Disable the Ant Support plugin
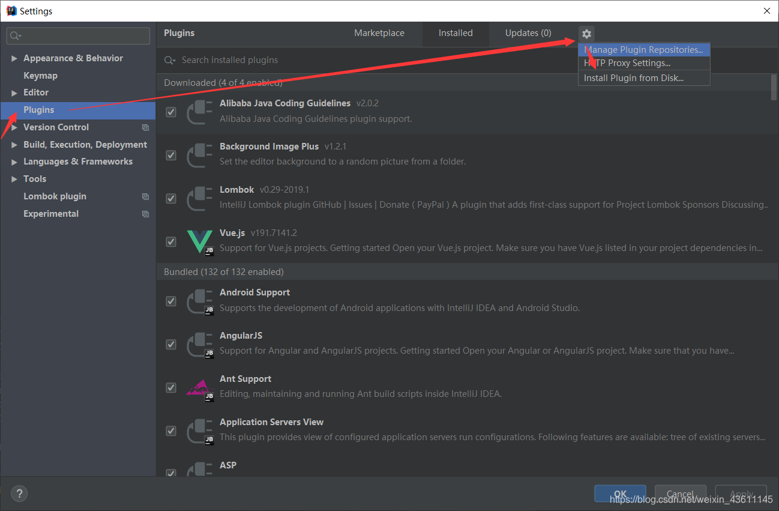Screen dimensions: 779x511 click(x=171, y=387)
